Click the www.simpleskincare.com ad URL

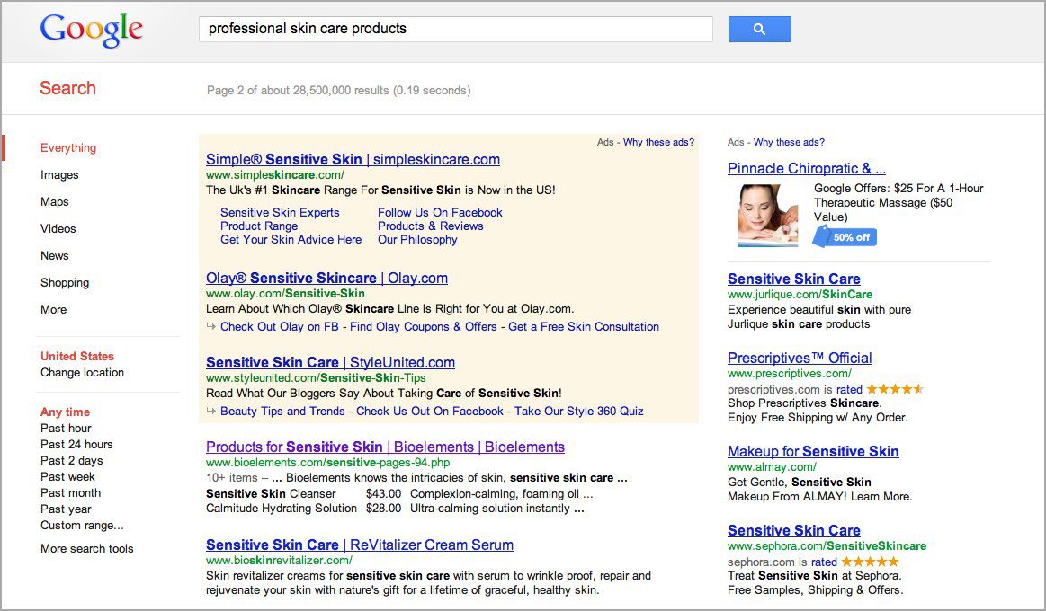click(275, 174)
